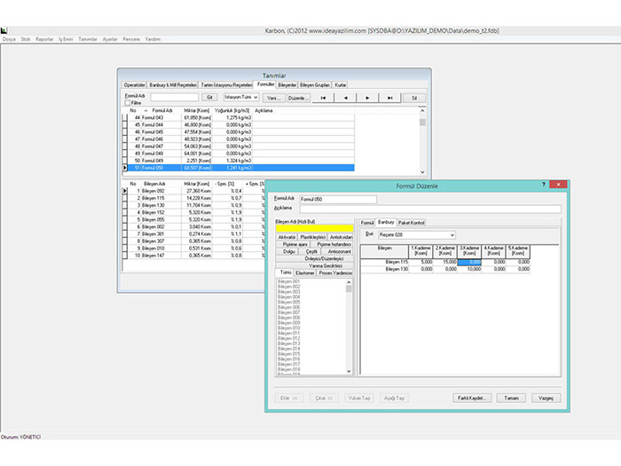Sort table by Formül Adı column header
Image resolution: width=621 pixels, height=466 pixels.
coord(162,110)
